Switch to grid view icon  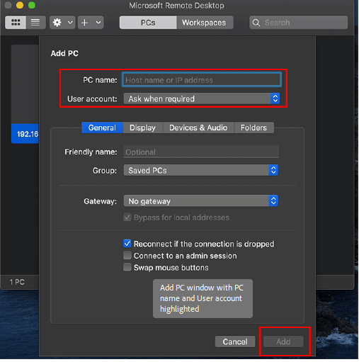coord(16,23)
